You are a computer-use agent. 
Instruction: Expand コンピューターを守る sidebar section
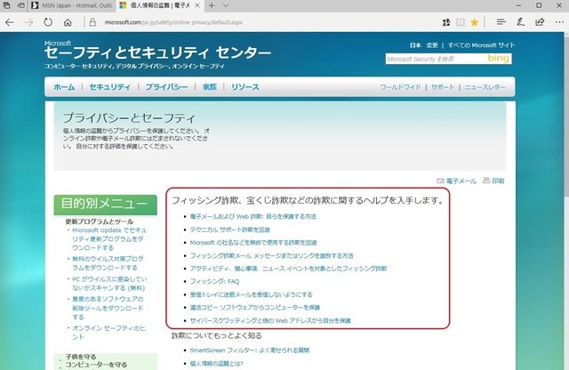point(96,365)
